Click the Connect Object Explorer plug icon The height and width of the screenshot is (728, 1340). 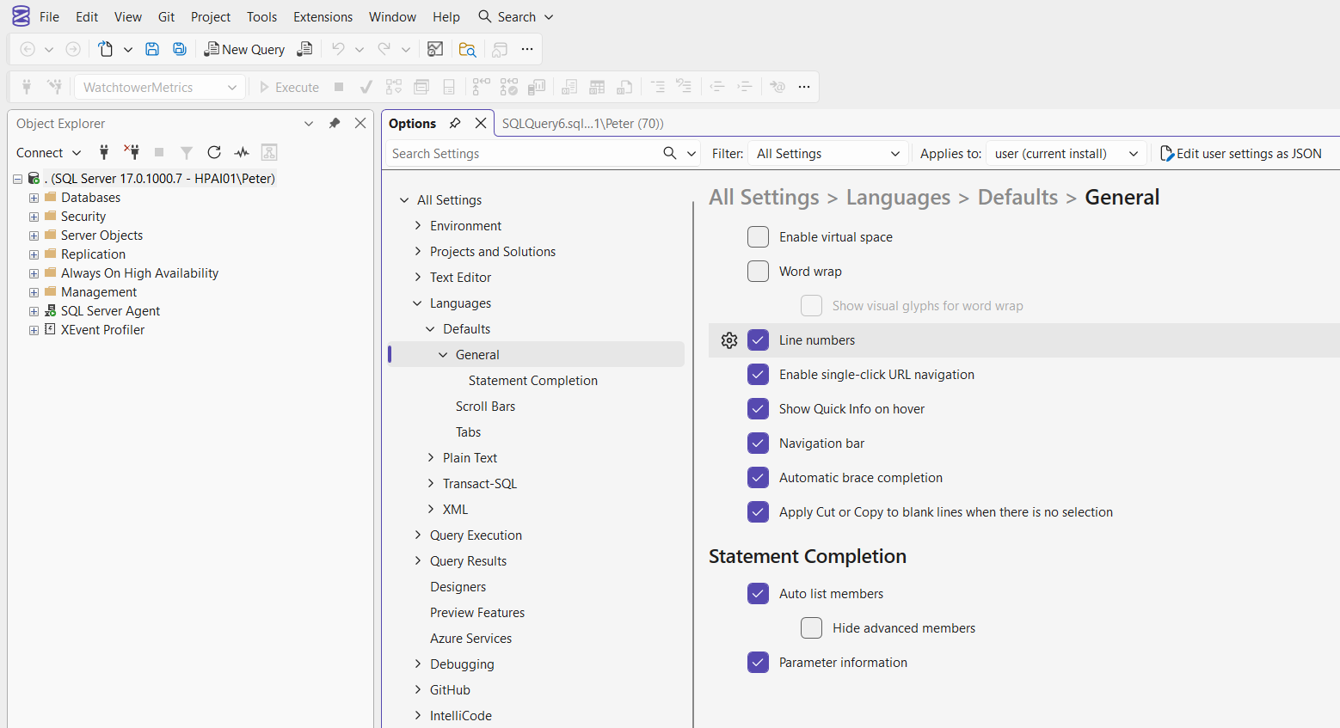tap(104, 152)
